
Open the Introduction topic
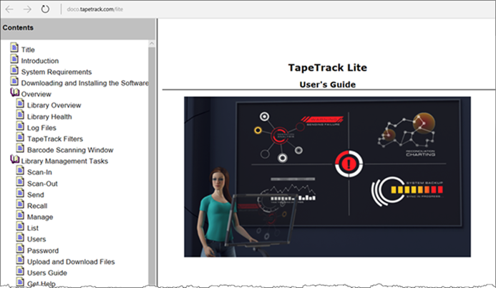pos(40,61)
